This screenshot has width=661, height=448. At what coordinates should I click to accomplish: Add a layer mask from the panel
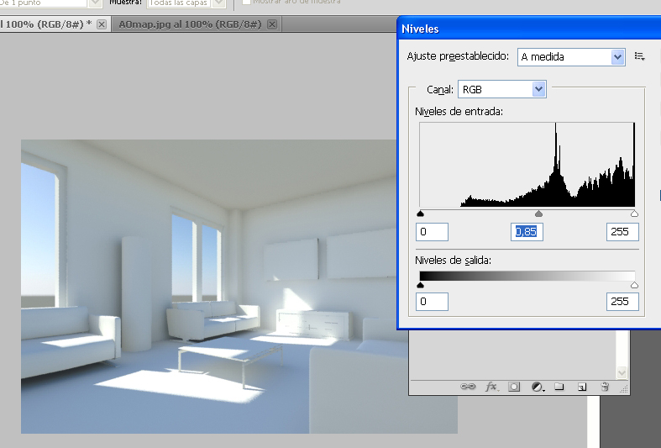(514, 387)
